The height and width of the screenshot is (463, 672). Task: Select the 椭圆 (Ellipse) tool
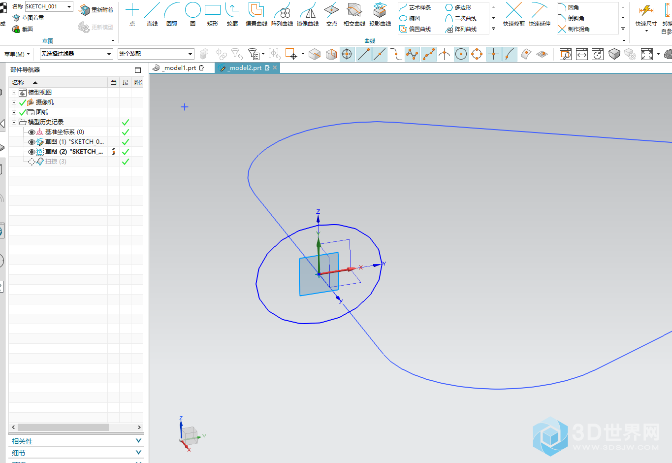410,18
